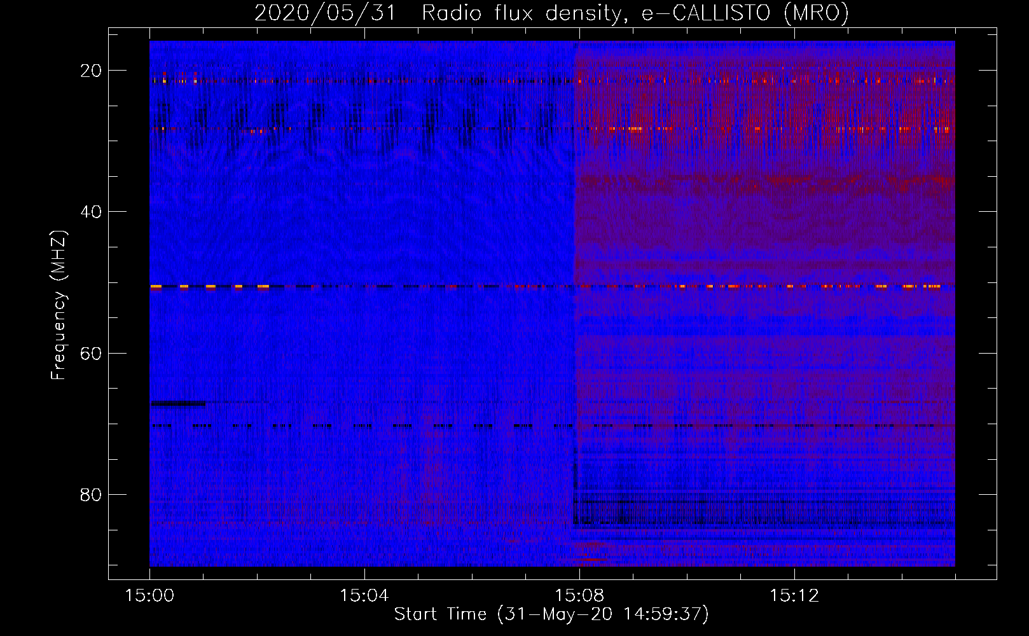The height and width of the screenshot is (636, 1029).
Task: Click the 'Frequency (MHZ)' axis label
Action: [59, 305]
